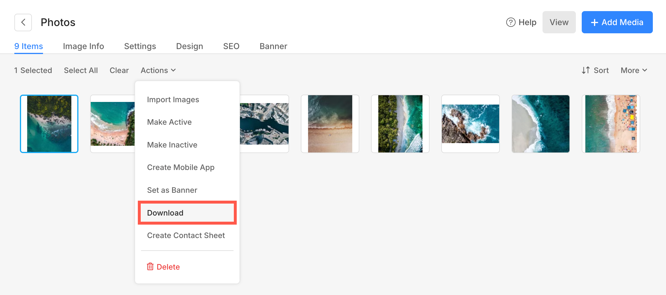Screen dimensions: 666x295
Task: Click the View button
Action: click(x=559, y=22)
